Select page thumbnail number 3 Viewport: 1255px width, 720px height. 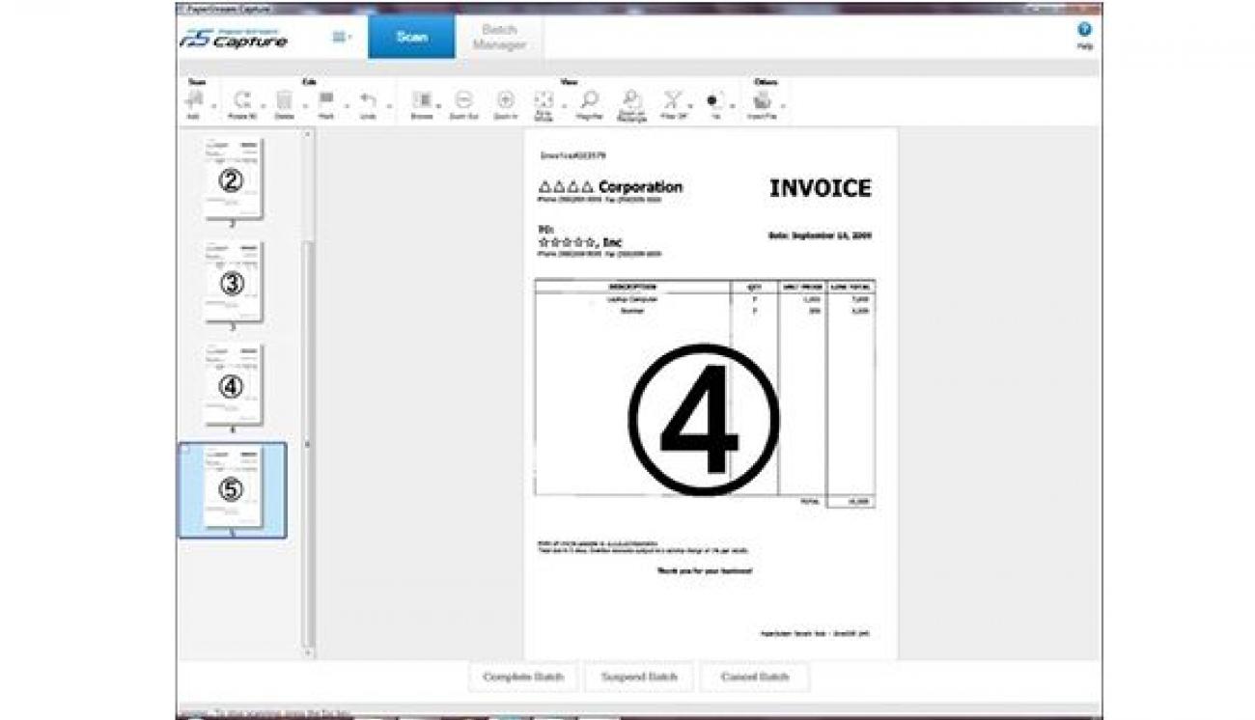pos(233,283)
